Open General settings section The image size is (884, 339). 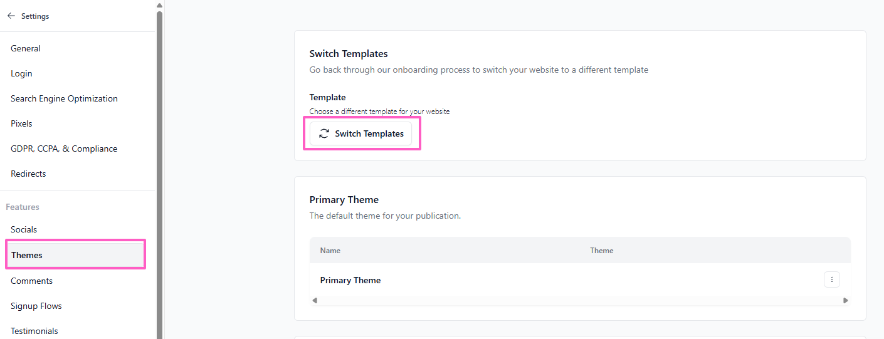pos(26,48)
